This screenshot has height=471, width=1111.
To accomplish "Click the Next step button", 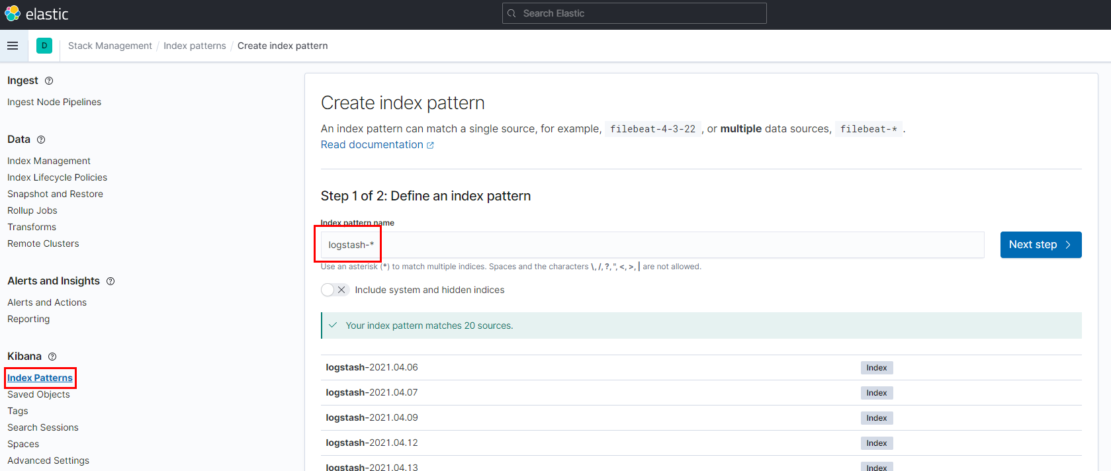I will (x=1041, y=245).
